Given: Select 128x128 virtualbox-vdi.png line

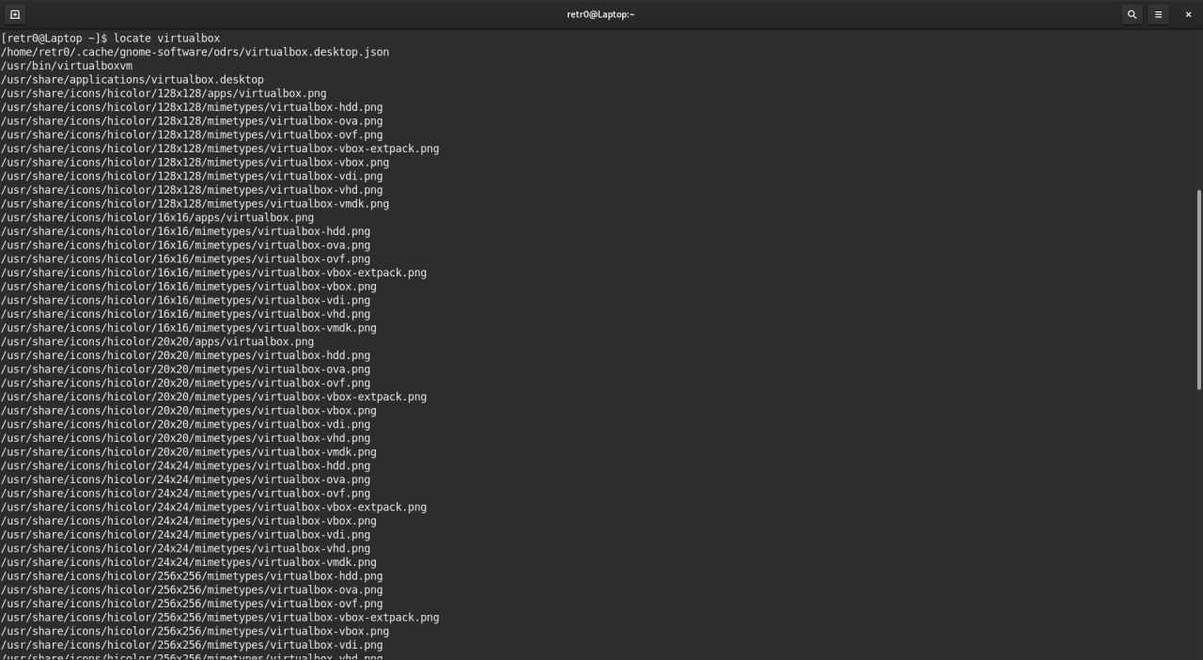Looking at the screenshot, I should [192, 176].
